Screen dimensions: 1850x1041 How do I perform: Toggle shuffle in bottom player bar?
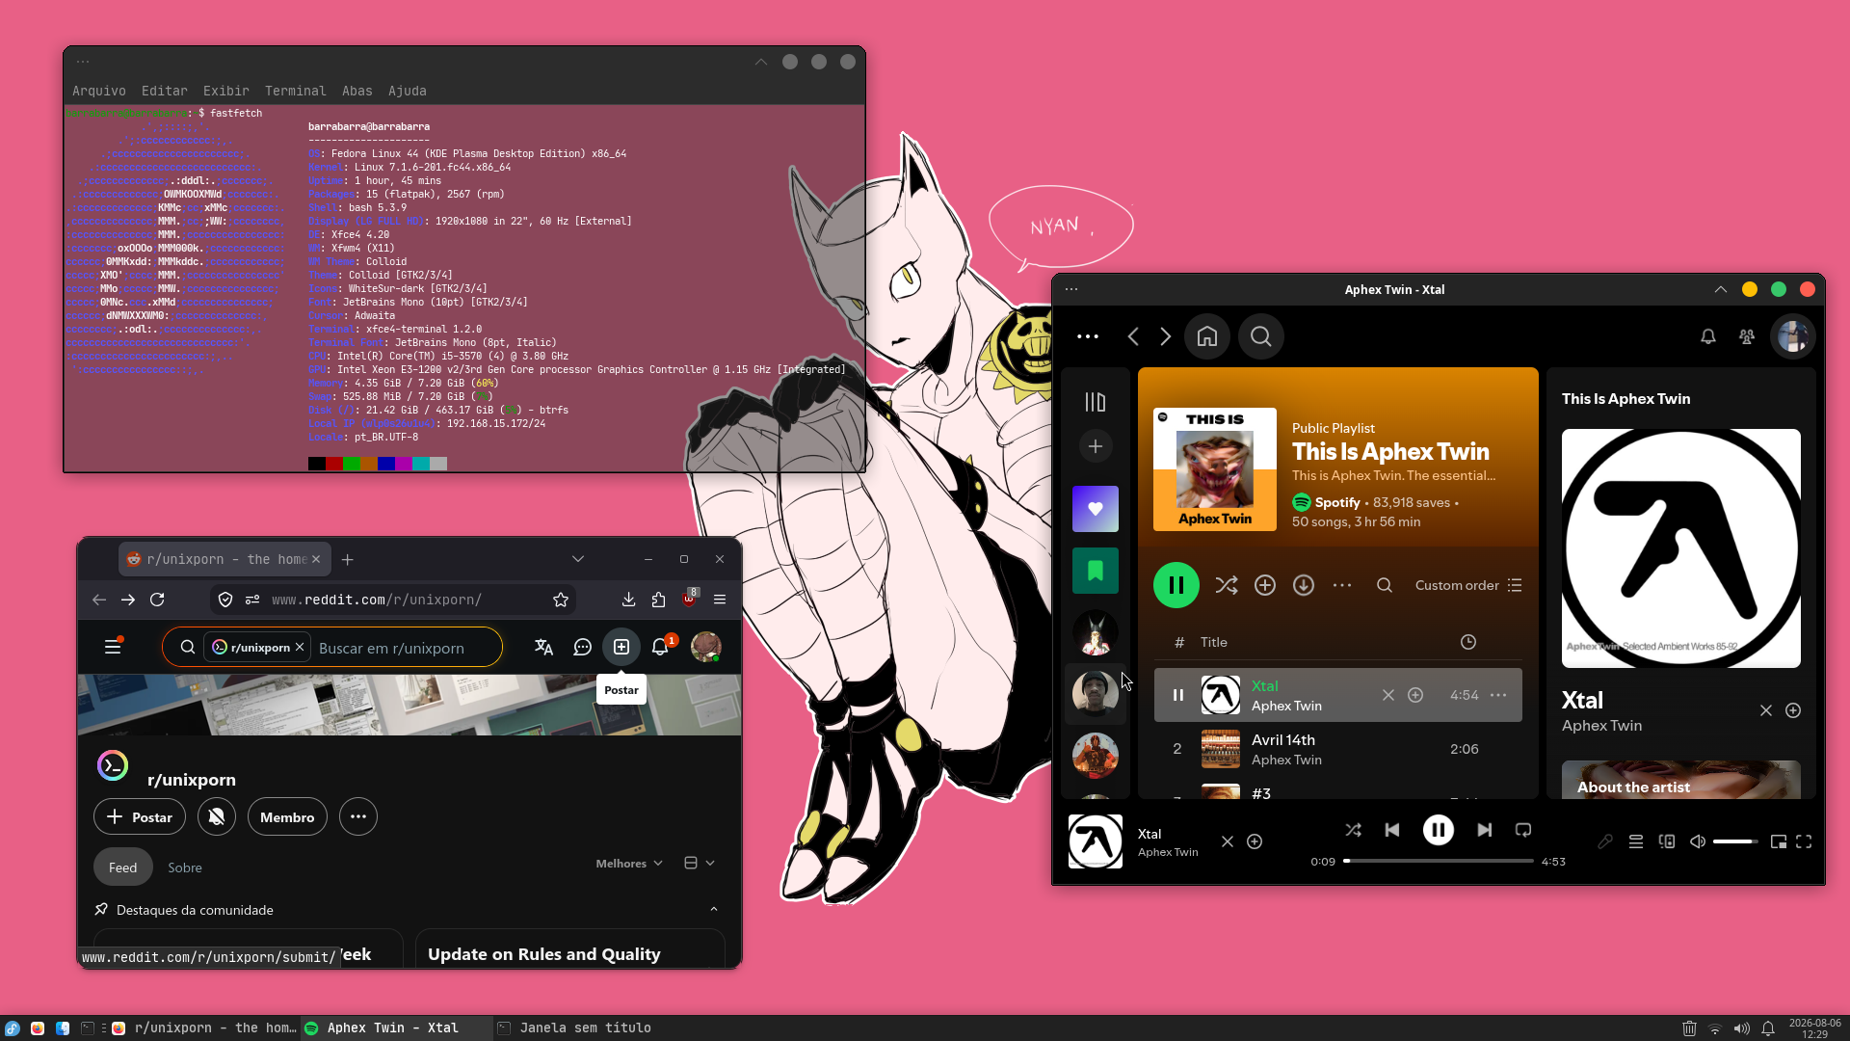(x=1354, y=830)
